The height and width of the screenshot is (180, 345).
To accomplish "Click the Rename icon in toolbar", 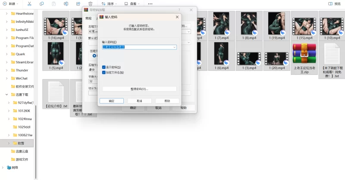I will (66, 3).
